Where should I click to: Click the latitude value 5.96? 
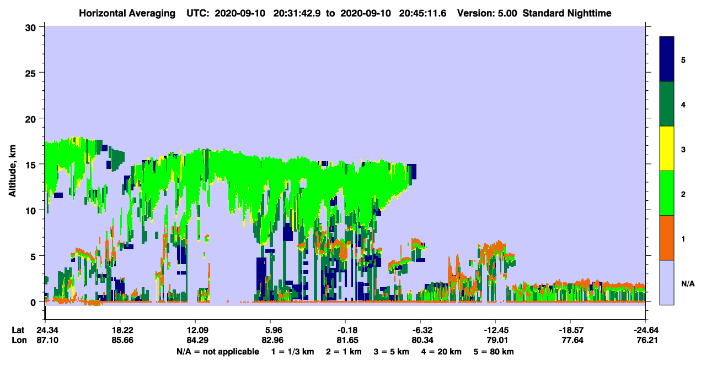[272, 330]
